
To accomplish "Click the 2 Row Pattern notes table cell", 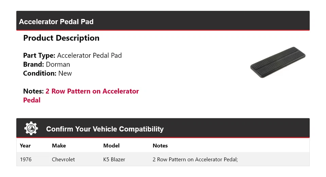I will [x=195, y=159].
